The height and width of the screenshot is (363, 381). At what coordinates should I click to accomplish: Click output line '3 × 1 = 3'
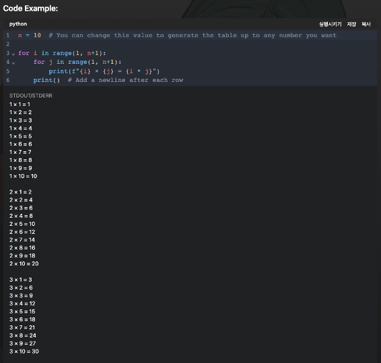[x=20, y=280]
